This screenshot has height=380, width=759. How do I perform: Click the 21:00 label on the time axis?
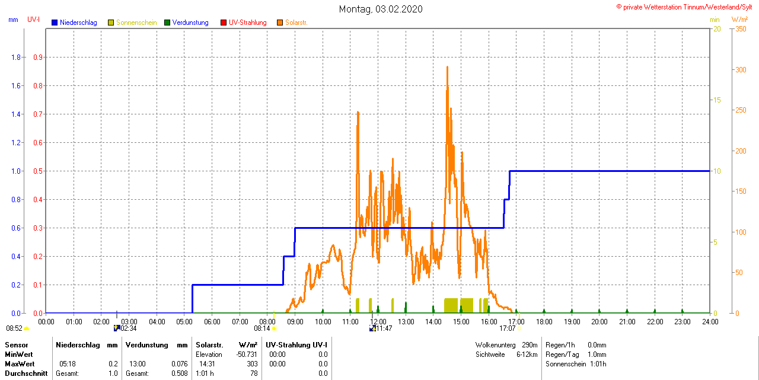(x=627, y=321)
